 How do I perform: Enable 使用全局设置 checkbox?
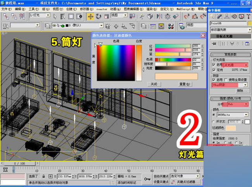226,80
